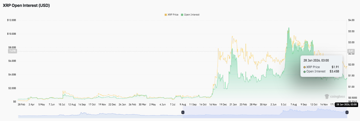Grab the left range slider handle
This screenshot has width=360, height=121.
point(183,112)
